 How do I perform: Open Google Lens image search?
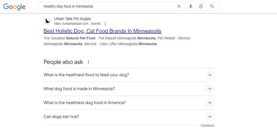[201, 6]
